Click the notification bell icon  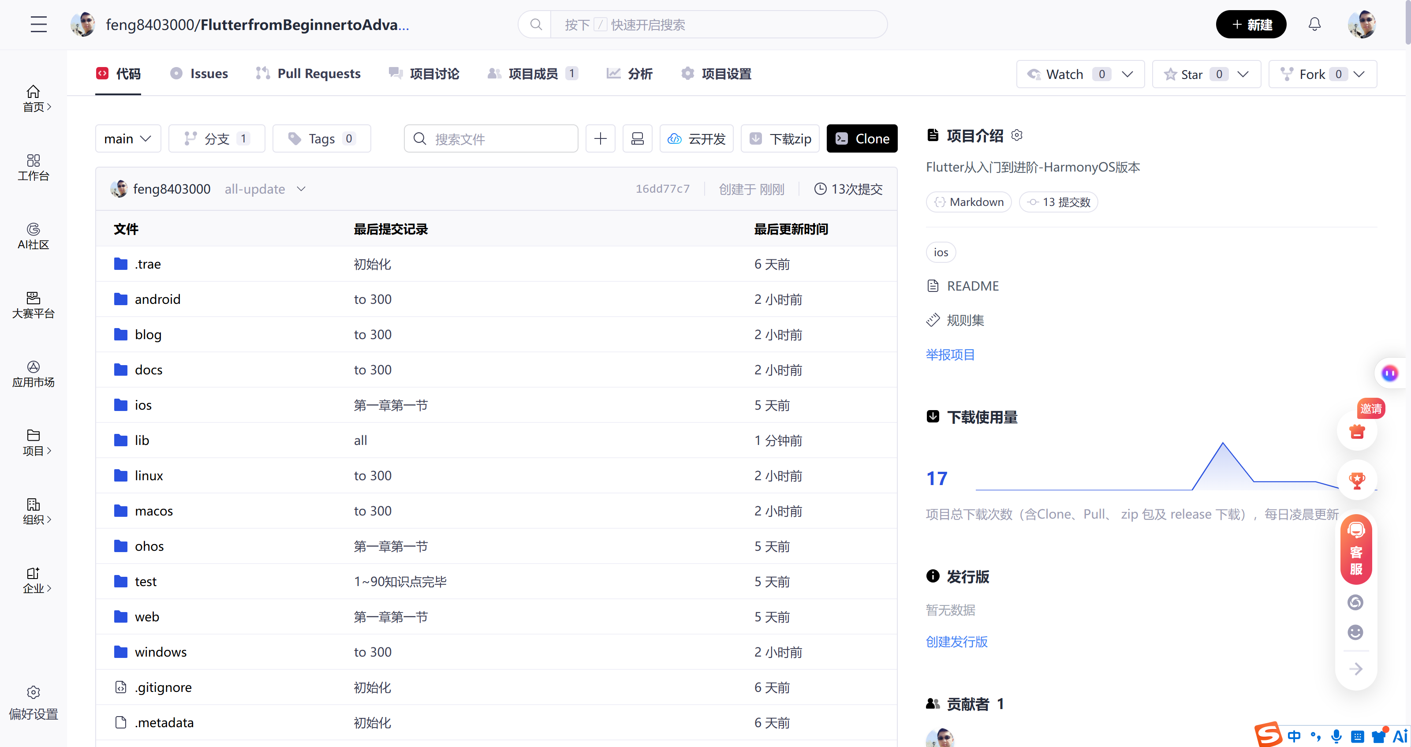coord(1314,25)
